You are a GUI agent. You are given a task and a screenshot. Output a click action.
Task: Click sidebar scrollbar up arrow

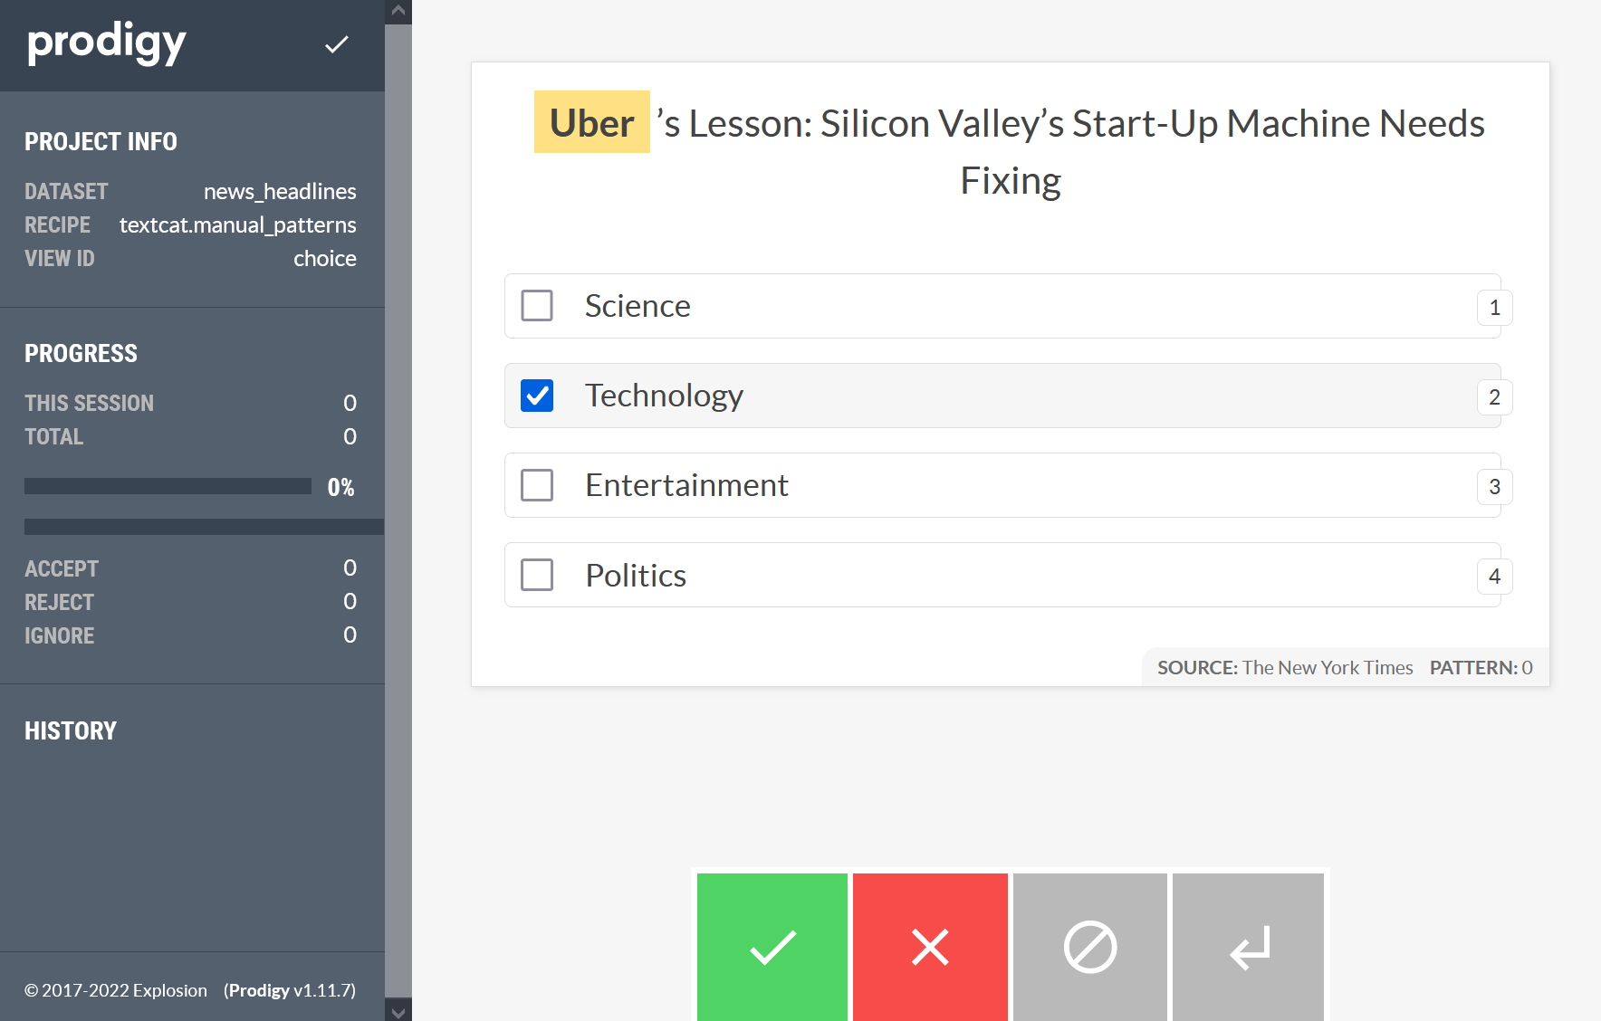pos(398,12)
